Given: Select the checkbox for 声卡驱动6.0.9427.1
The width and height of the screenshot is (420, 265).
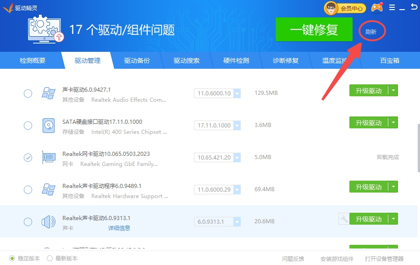Looking at the screenshot, I should click(28, 94).
